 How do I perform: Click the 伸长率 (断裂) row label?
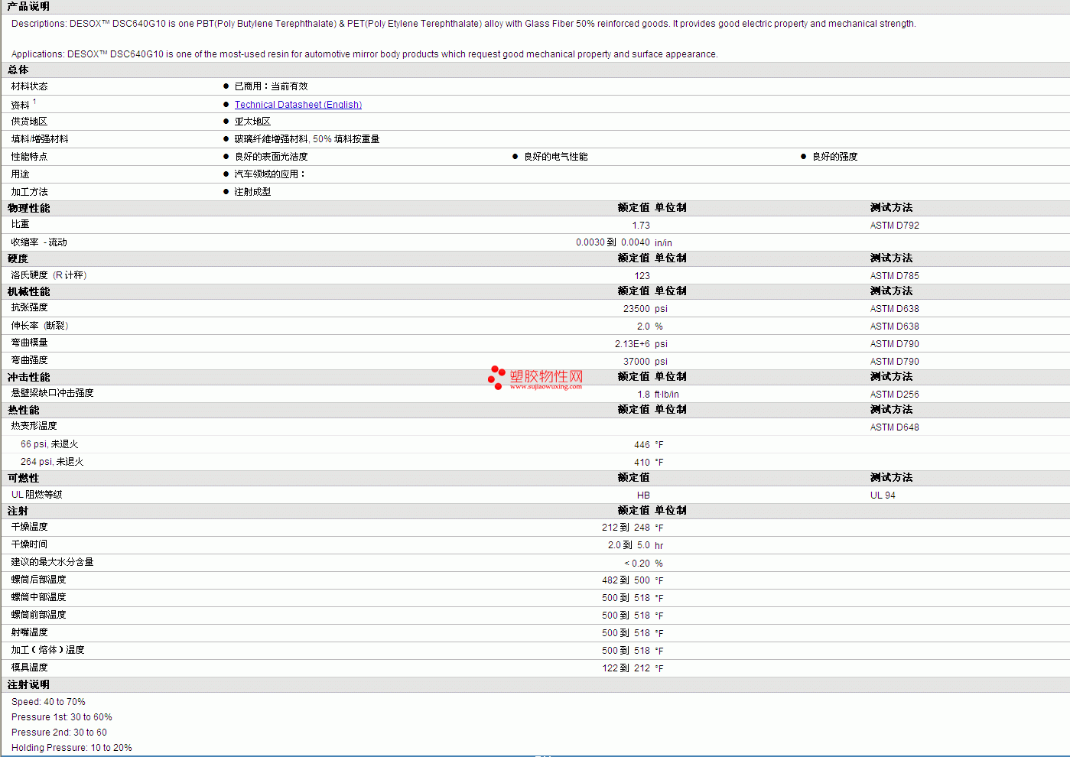(40, 326)
